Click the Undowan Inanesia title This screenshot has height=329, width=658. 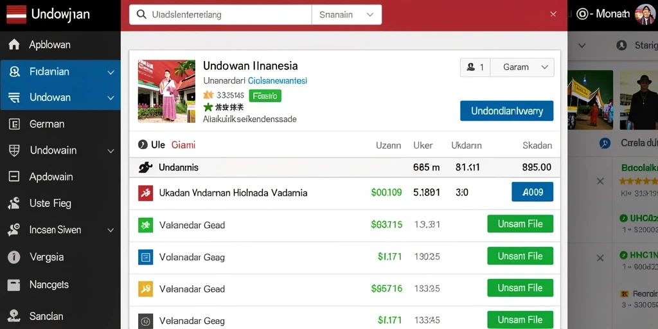pos(251,66)
